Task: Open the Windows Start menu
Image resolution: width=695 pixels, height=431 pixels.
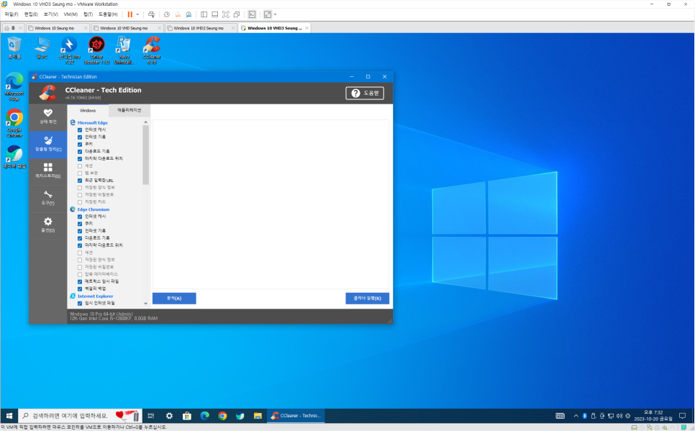Action: click(9, 415)
